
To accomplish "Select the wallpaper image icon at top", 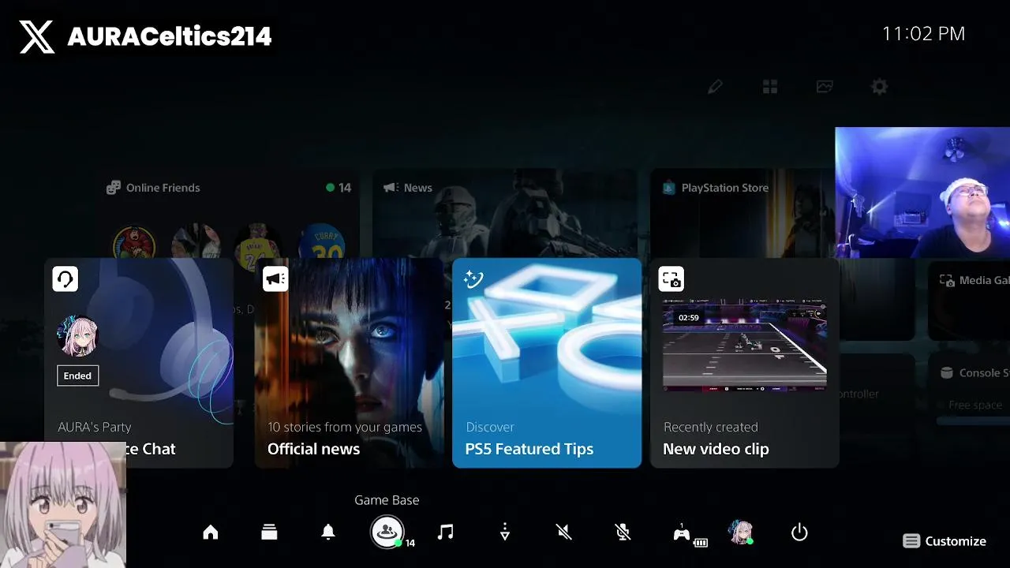I will tap(825, 87).
